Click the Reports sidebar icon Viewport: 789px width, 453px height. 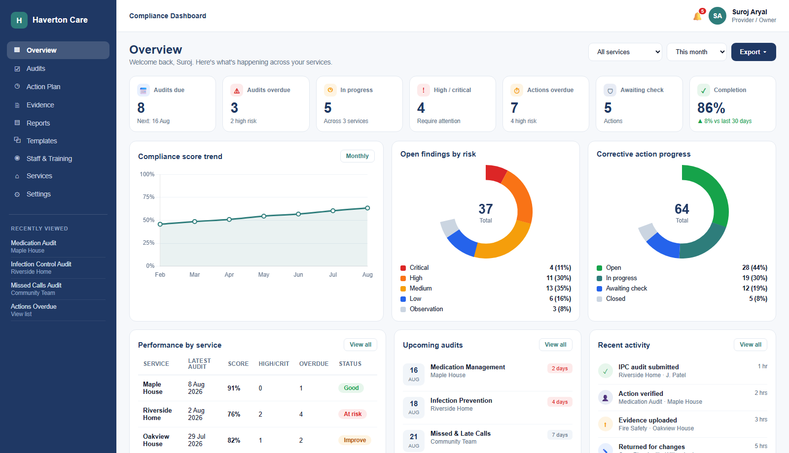click(x=17, y=123)
